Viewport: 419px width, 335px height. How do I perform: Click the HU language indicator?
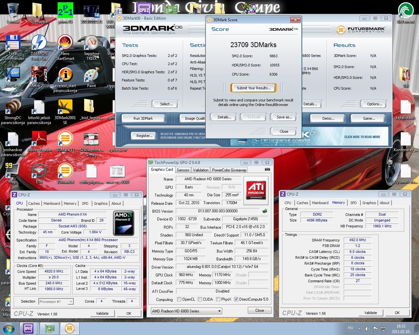[350, 328]
